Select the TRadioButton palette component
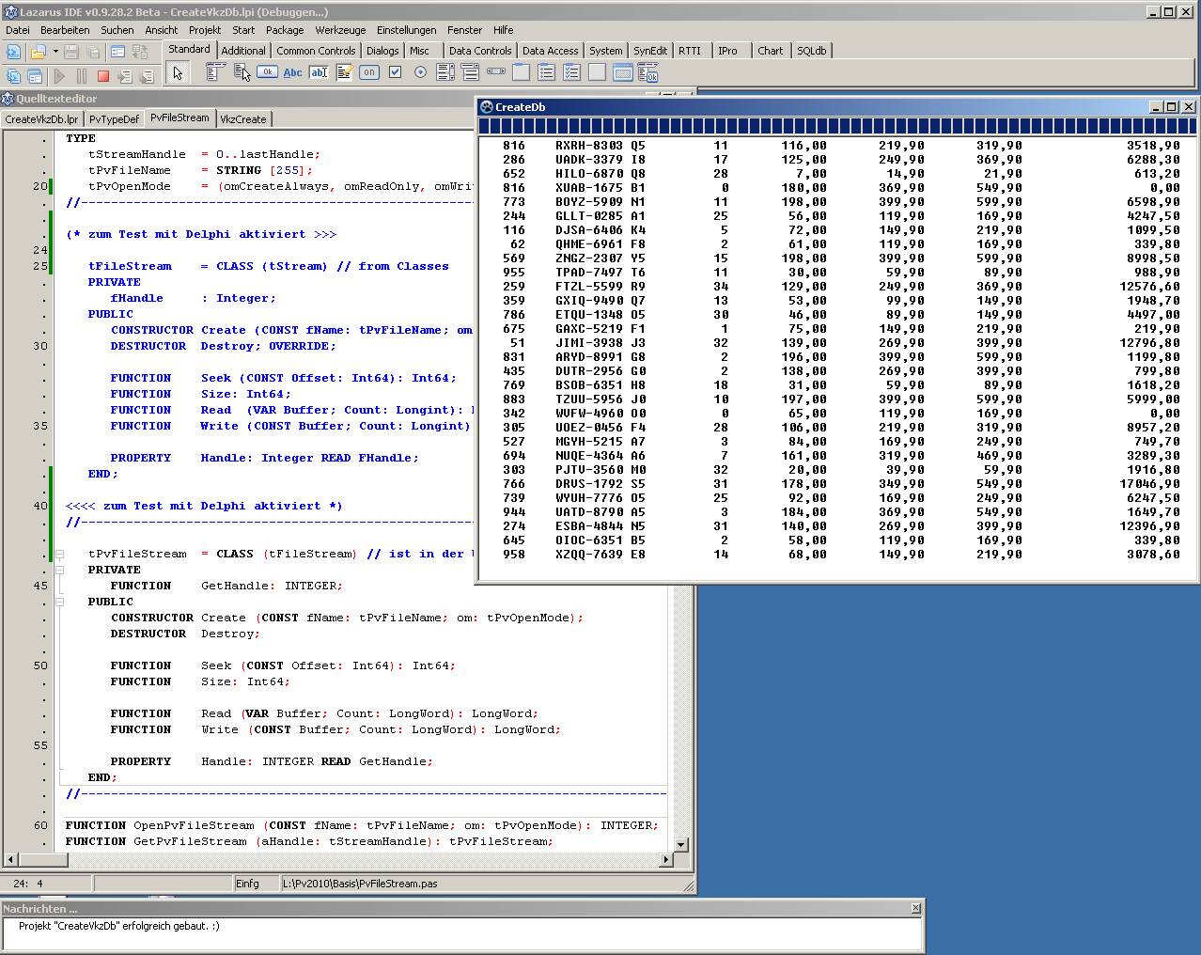 [x=420, y=72]
